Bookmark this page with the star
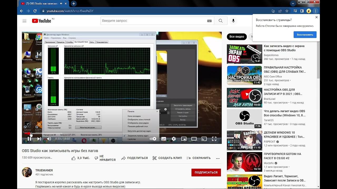The image size is (337, 189). [287, 11]
